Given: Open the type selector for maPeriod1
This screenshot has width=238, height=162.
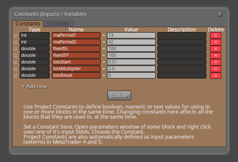Looking at the screenshot, I should click(x=35, y=35).
